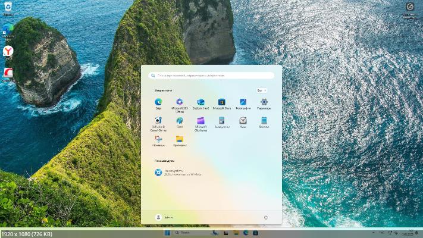
Task: Launch Microsoft 365 (Office) from pinned apps
Action: pyautogui.click(x=180, y=105)
